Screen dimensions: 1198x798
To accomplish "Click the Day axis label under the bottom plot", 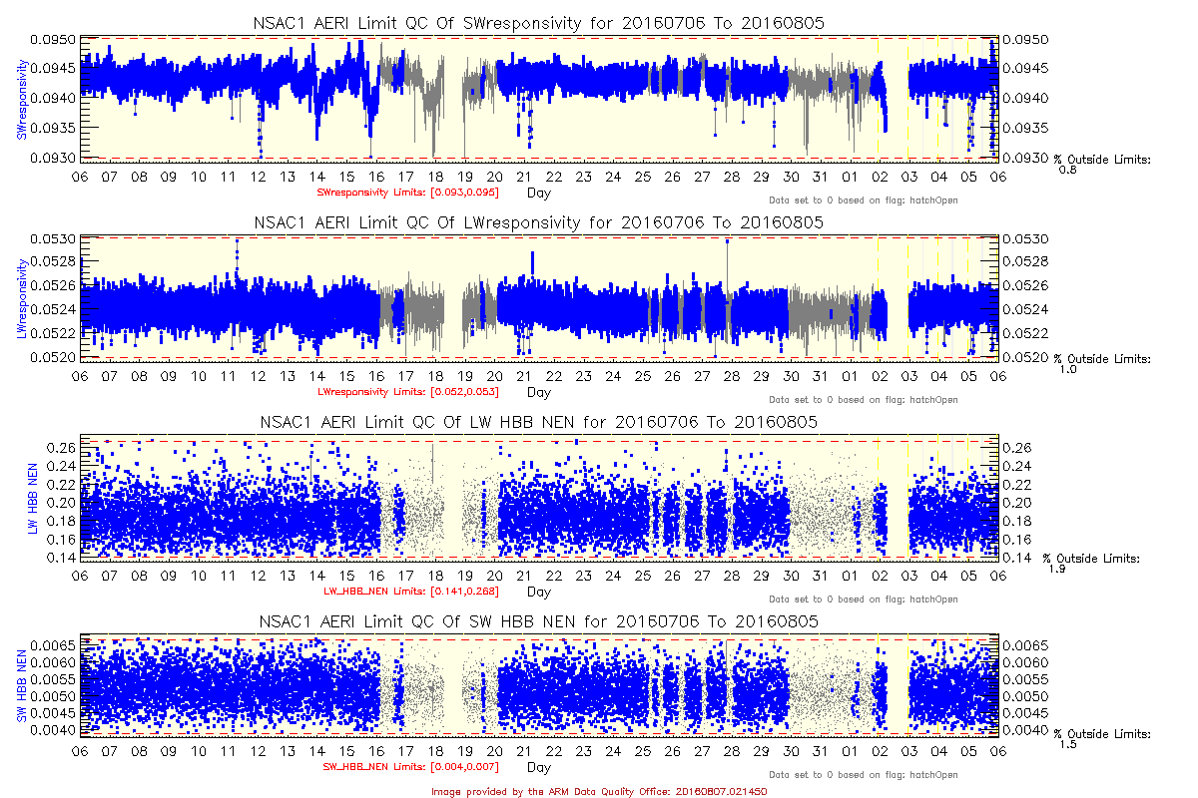I will (538, 767).
